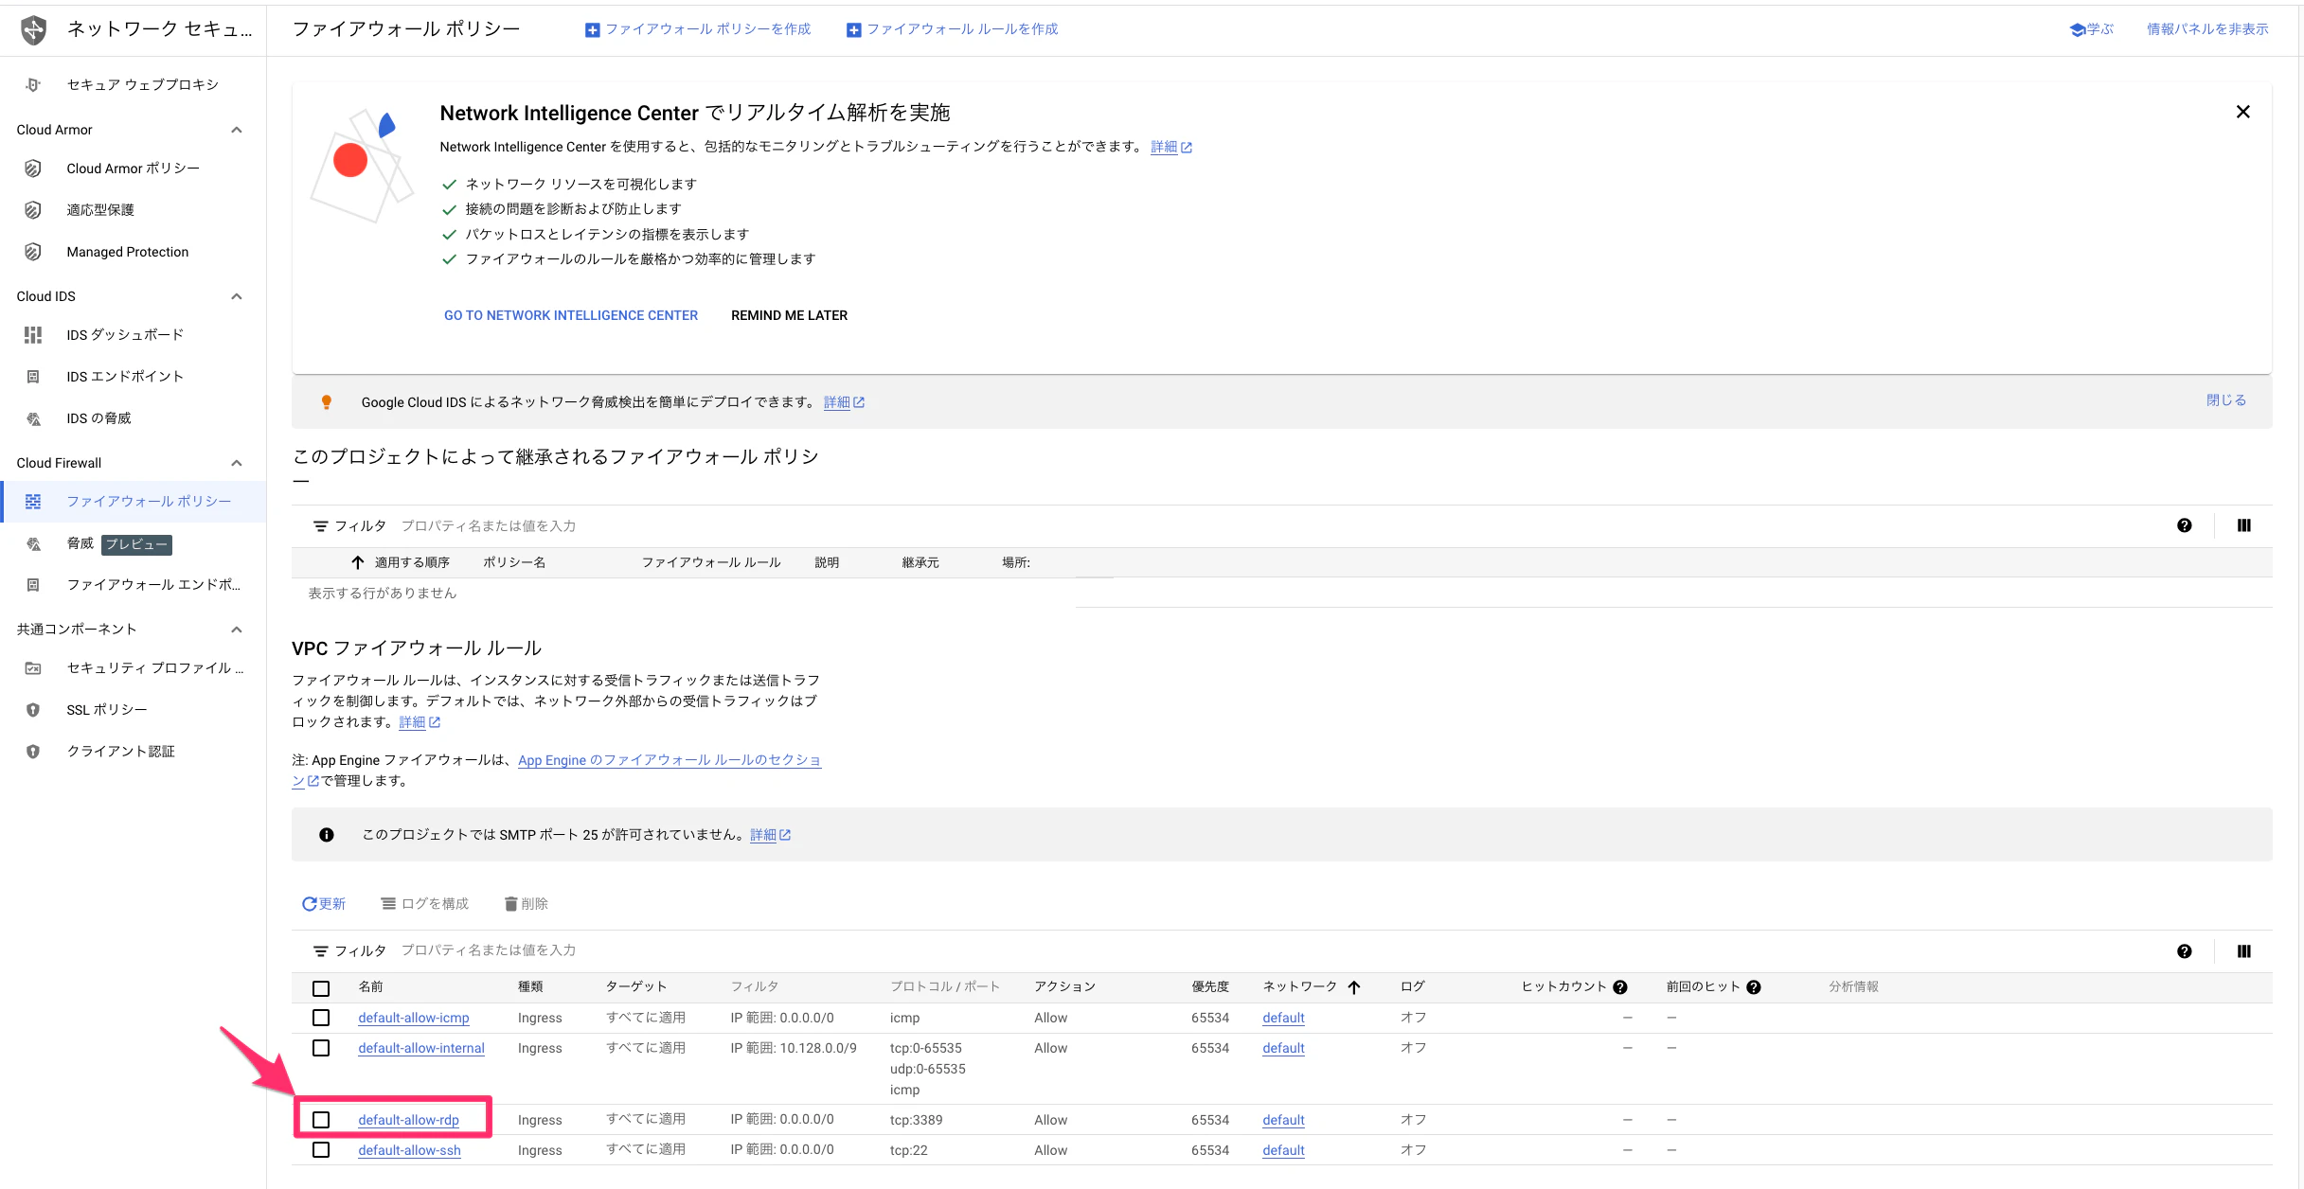Click the 更新 refresh button

pyautogui.click(x=324, y=904)
